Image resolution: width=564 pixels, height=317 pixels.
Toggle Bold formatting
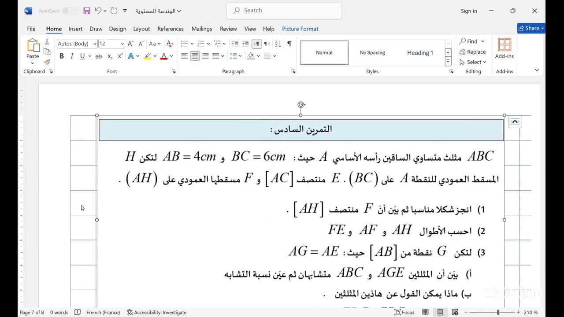[62, 56]
